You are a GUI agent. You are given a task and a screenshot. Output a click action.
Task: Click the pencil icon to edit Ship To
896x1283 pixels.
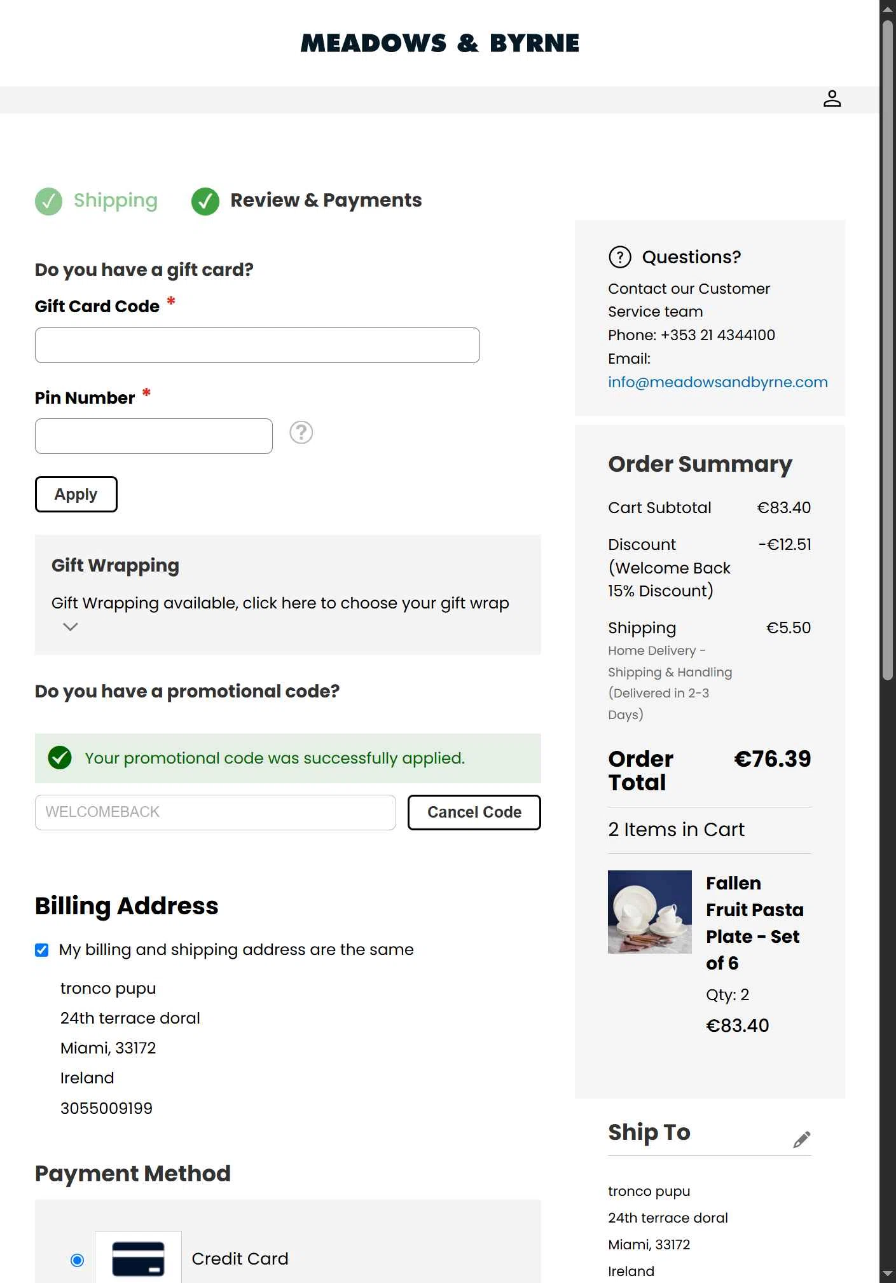tap(801, 1140)
